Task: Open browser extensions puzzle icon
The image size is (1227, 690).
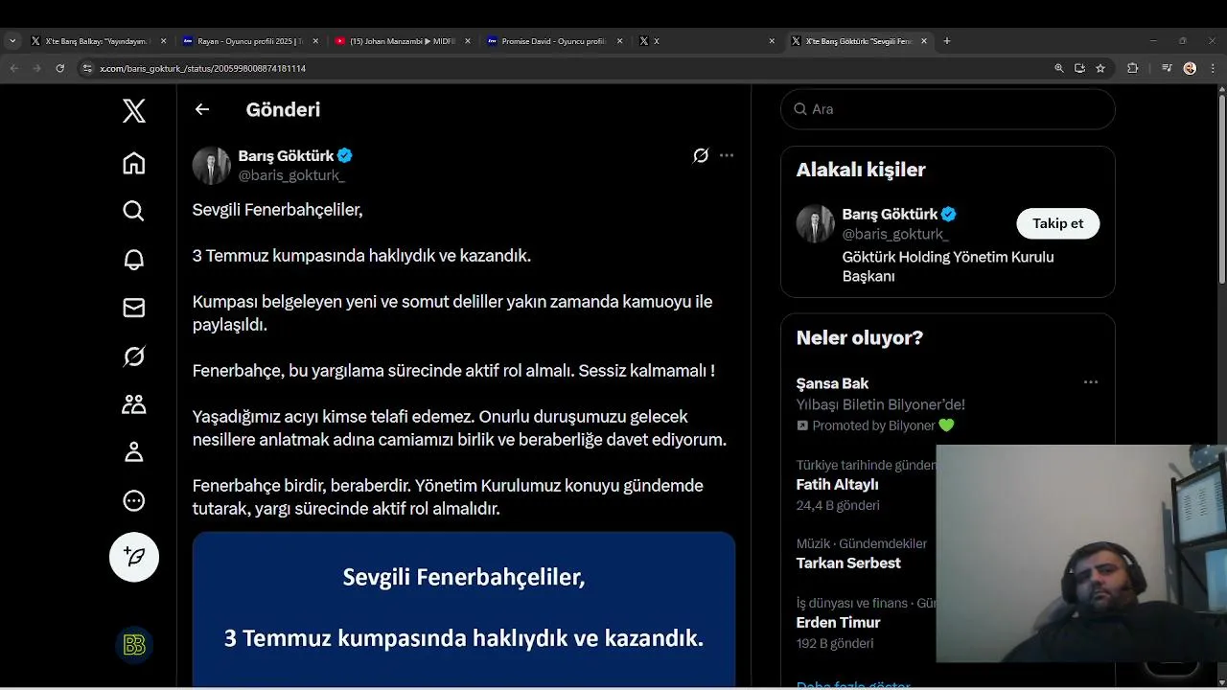Action: point(1133,68)
